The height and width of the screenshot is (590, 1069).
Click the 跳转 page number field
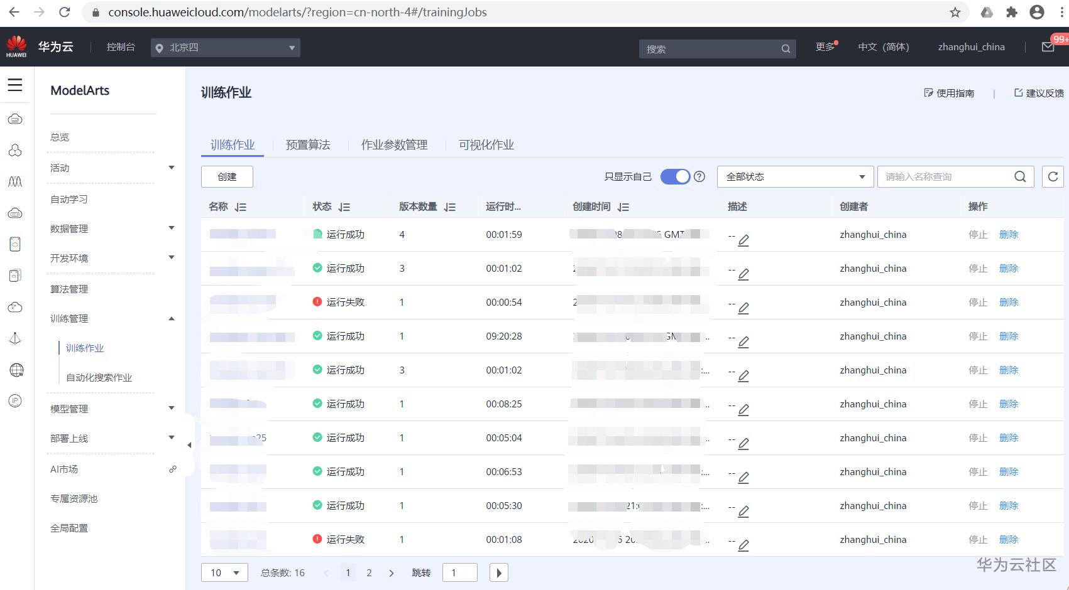460,572
